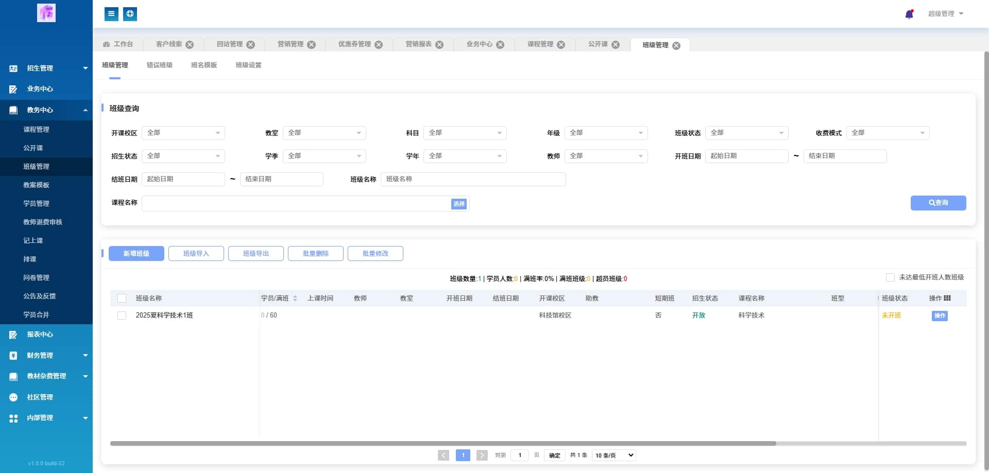Open the 科目 dropdown
Viewport: 989px width, 473px height.
465,133
